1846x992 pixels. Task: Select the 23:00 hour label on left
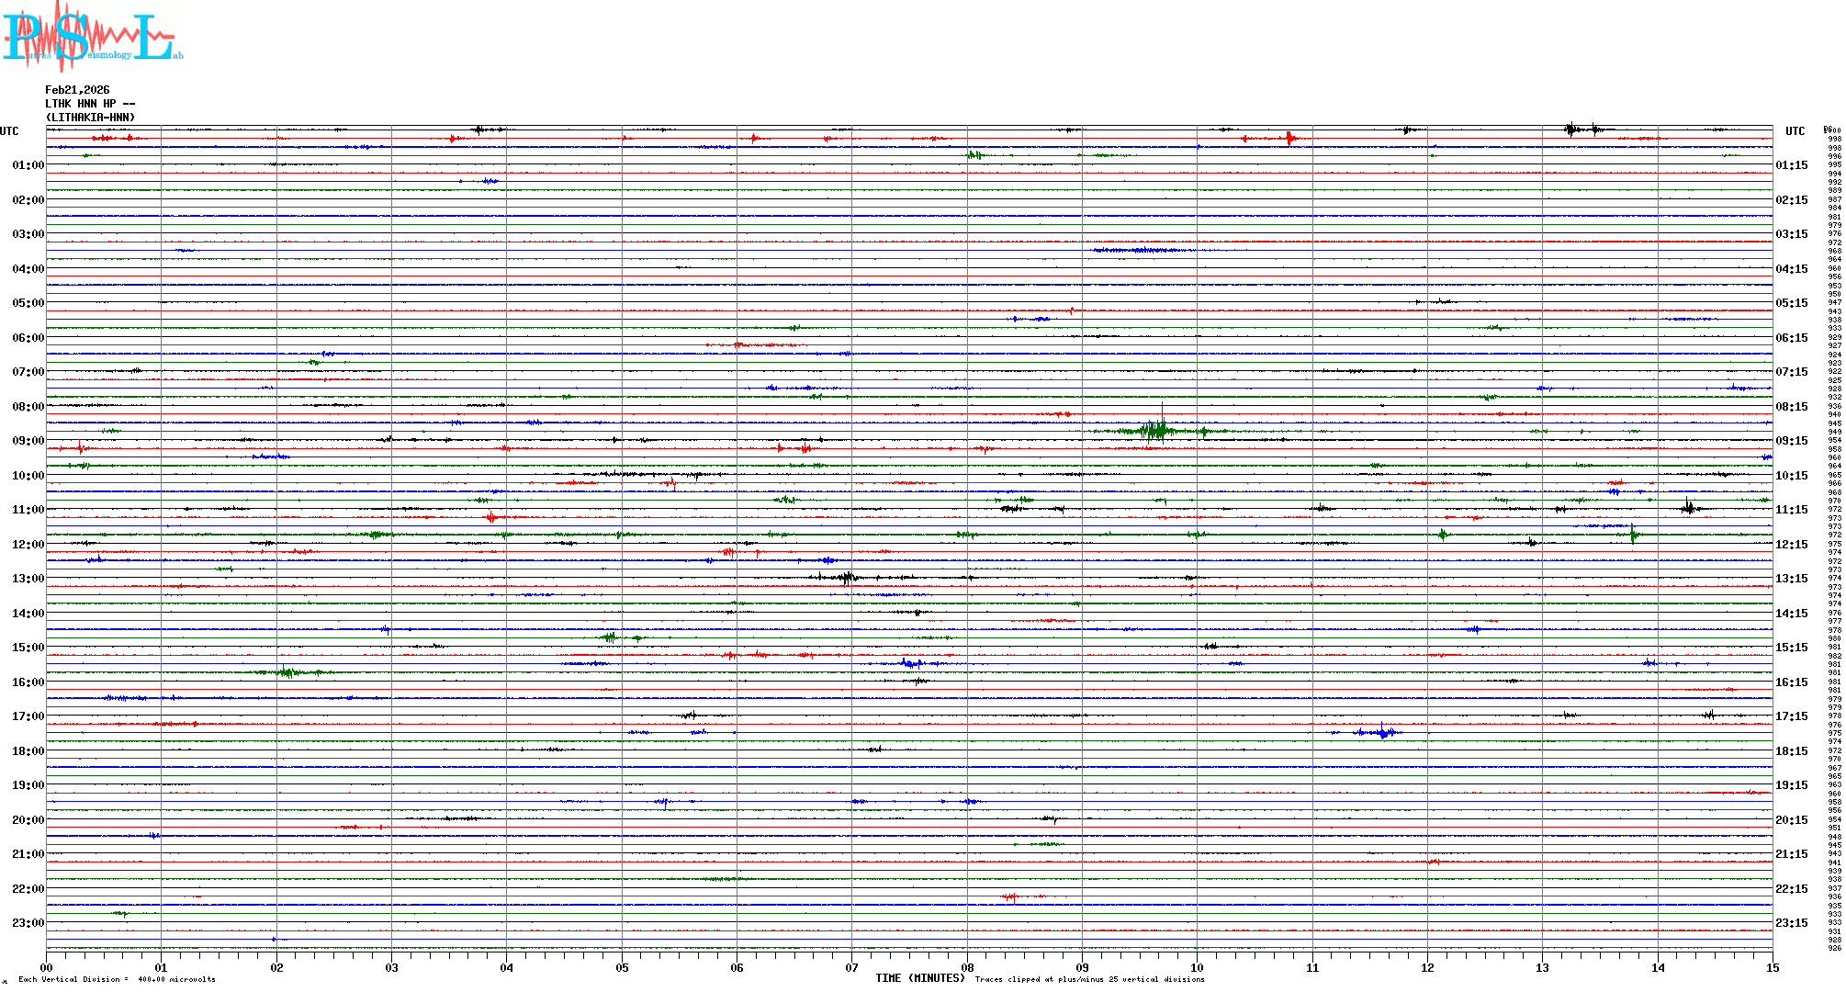pos(28,923)
